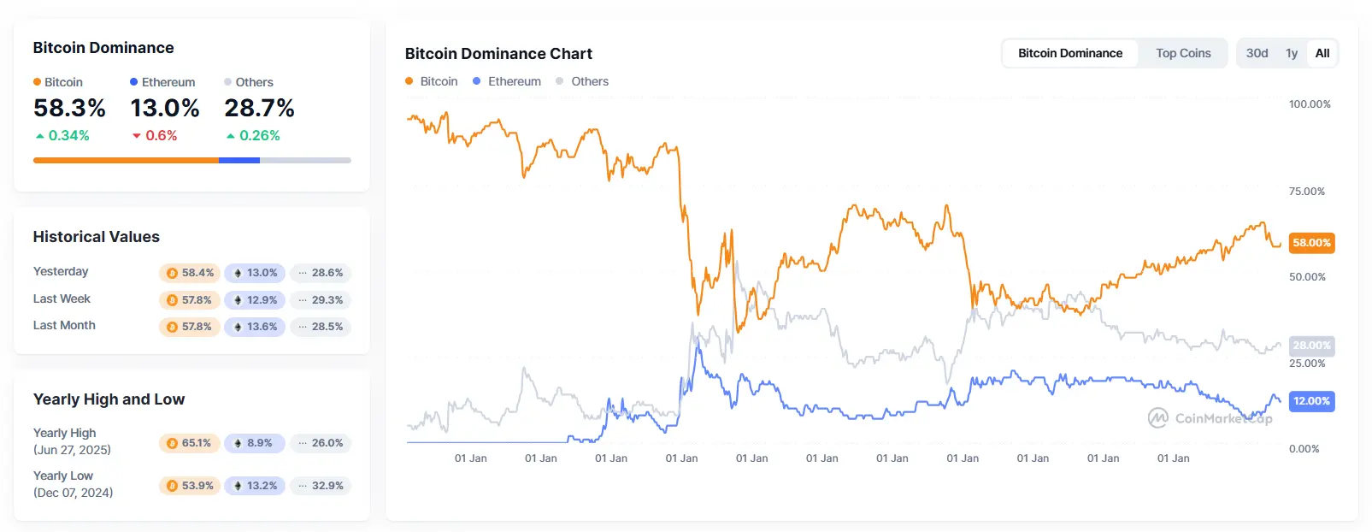Set chart range to 30d

(1257, 53)
